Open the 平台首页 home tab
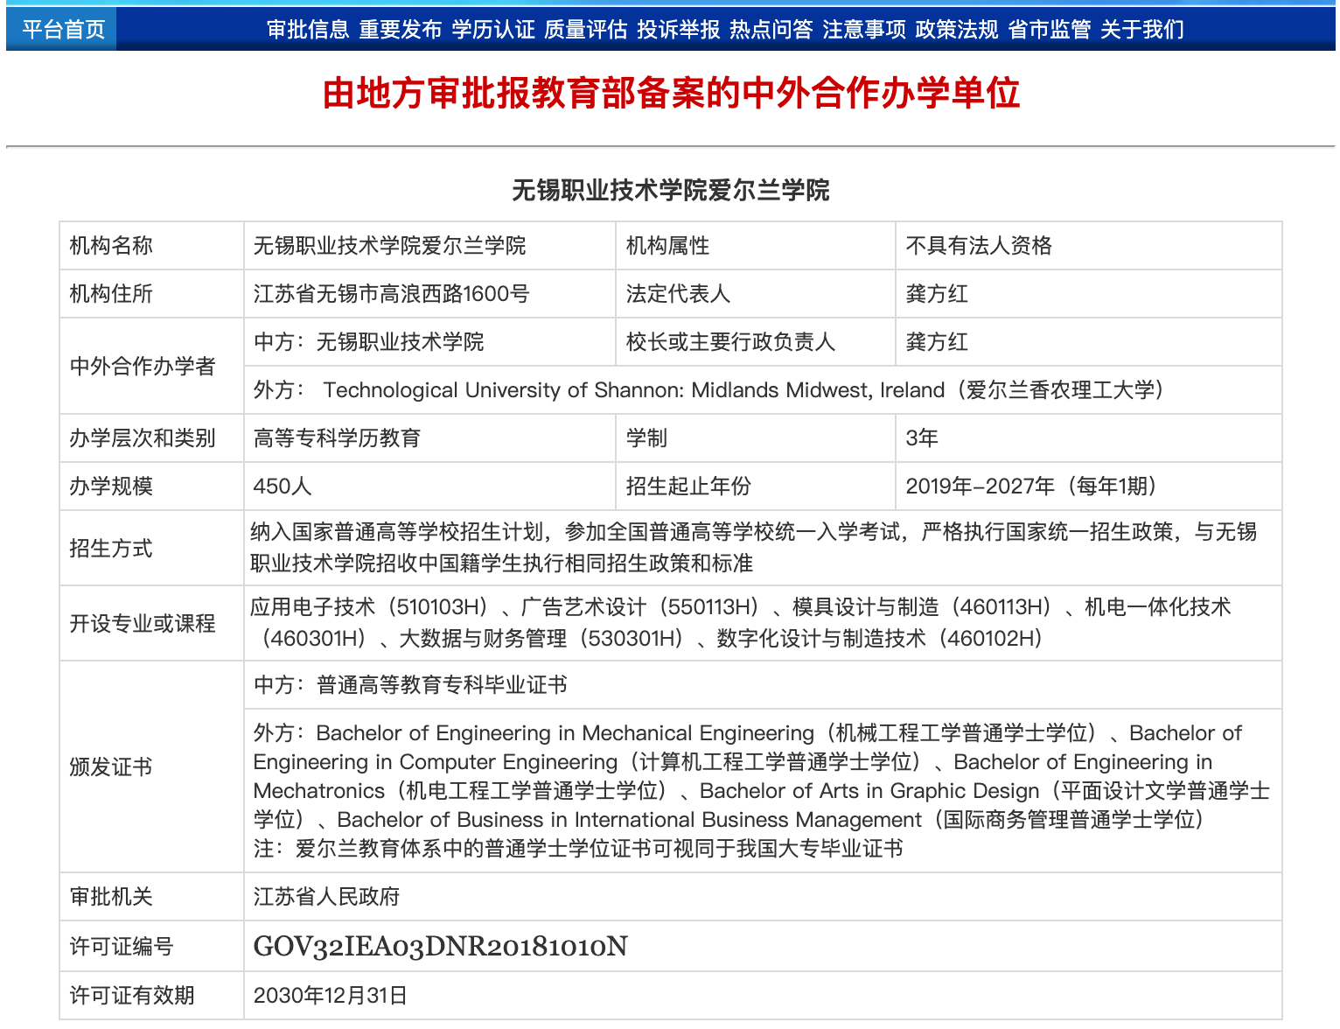Image resolution: width=1340 pixels, height=1029 pixels. pos(62,29)
